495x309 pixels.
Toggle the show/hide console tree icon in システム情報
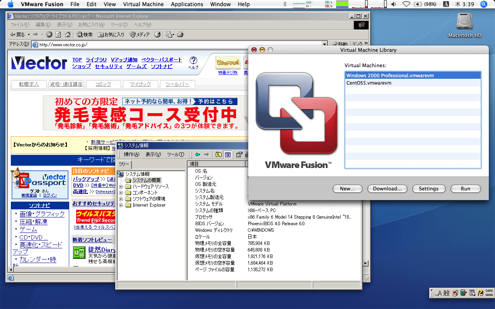pyautogui.click(x=227, y=154)
